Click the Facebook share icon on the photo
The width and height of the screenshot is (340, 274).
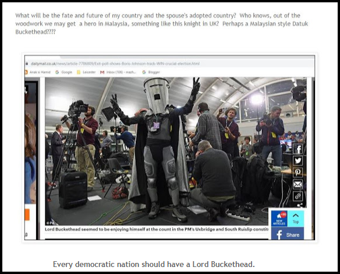pyautogui.click(x=297, y=149)
